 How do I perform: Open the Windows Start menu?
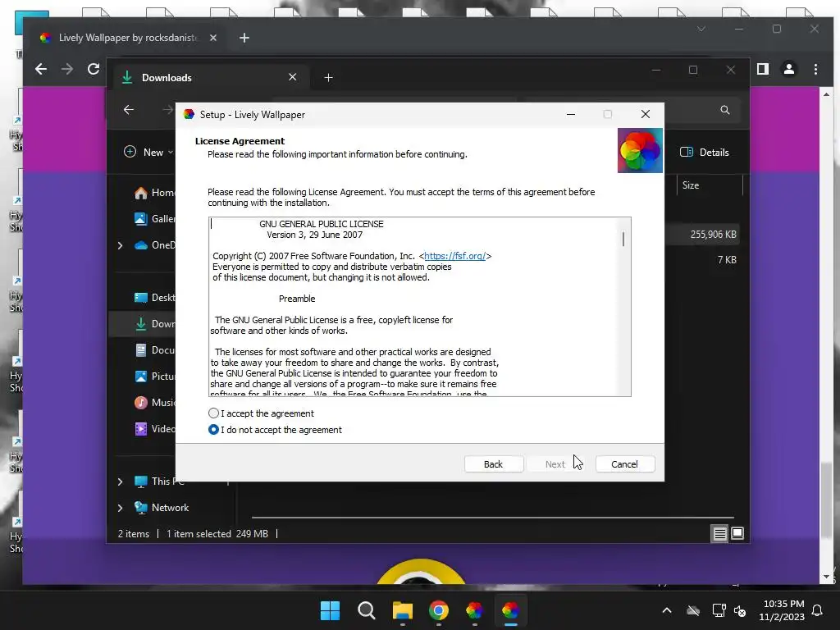tap(330, 610)
